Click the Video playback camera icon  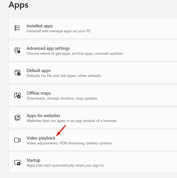pos(17,140)
